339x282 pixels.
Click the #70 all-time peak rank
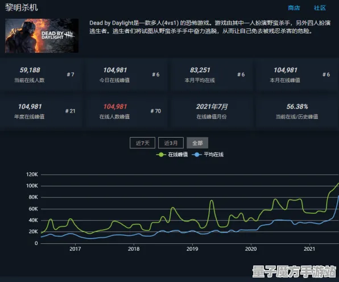(x=156, y=111)
